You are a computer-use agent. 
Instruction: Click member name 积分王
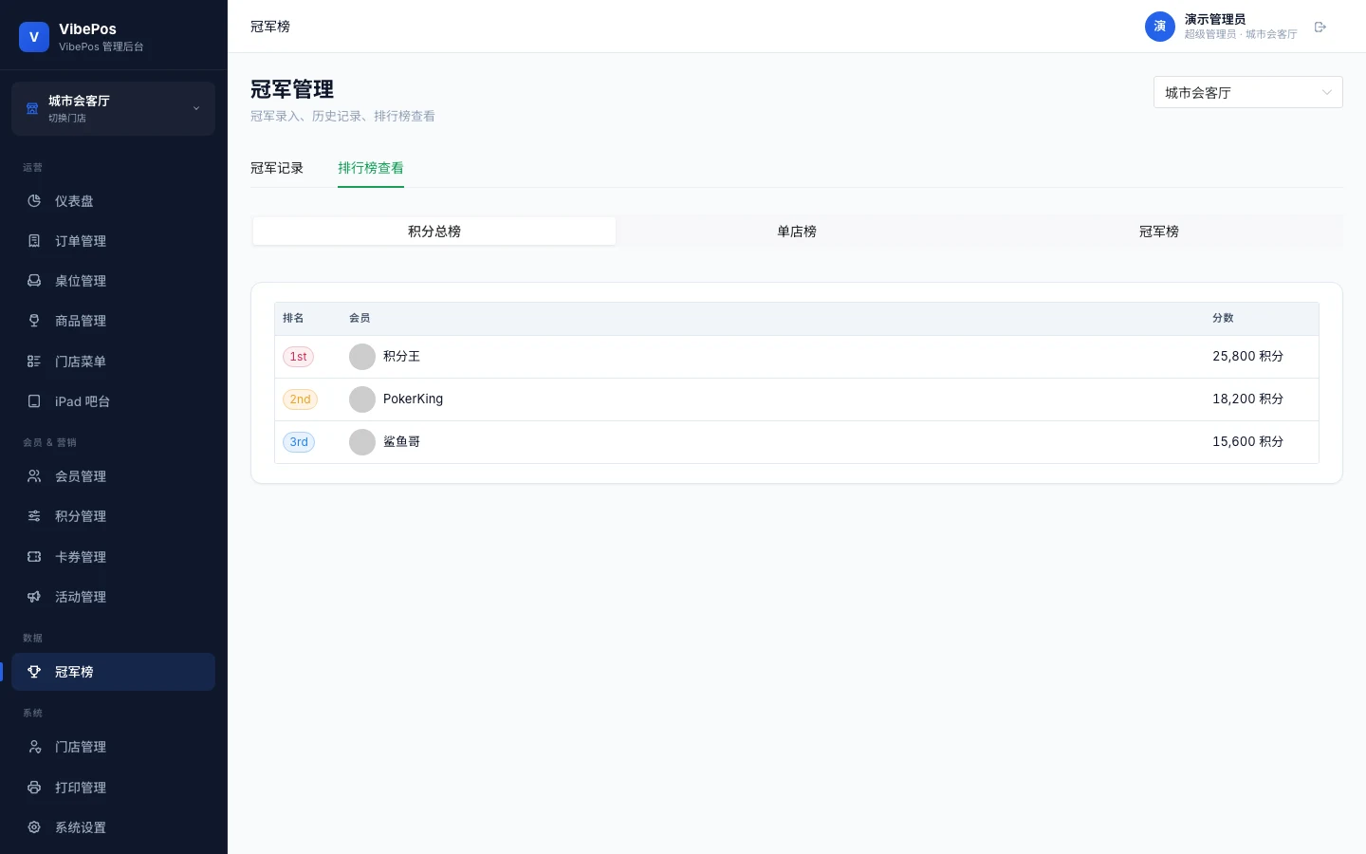401,357
